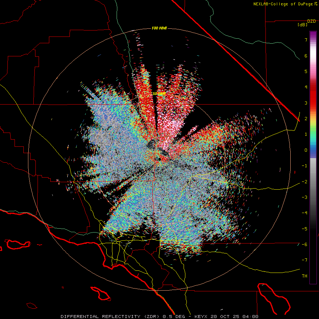
Task: Click the -4 value on color scale
Action: coord(304,213)
